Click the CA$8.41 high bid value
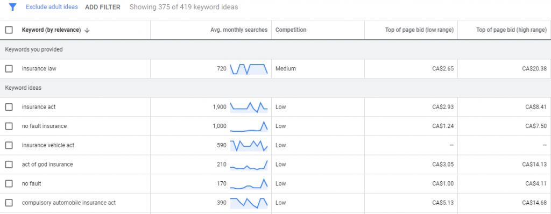 coord(536,107)
